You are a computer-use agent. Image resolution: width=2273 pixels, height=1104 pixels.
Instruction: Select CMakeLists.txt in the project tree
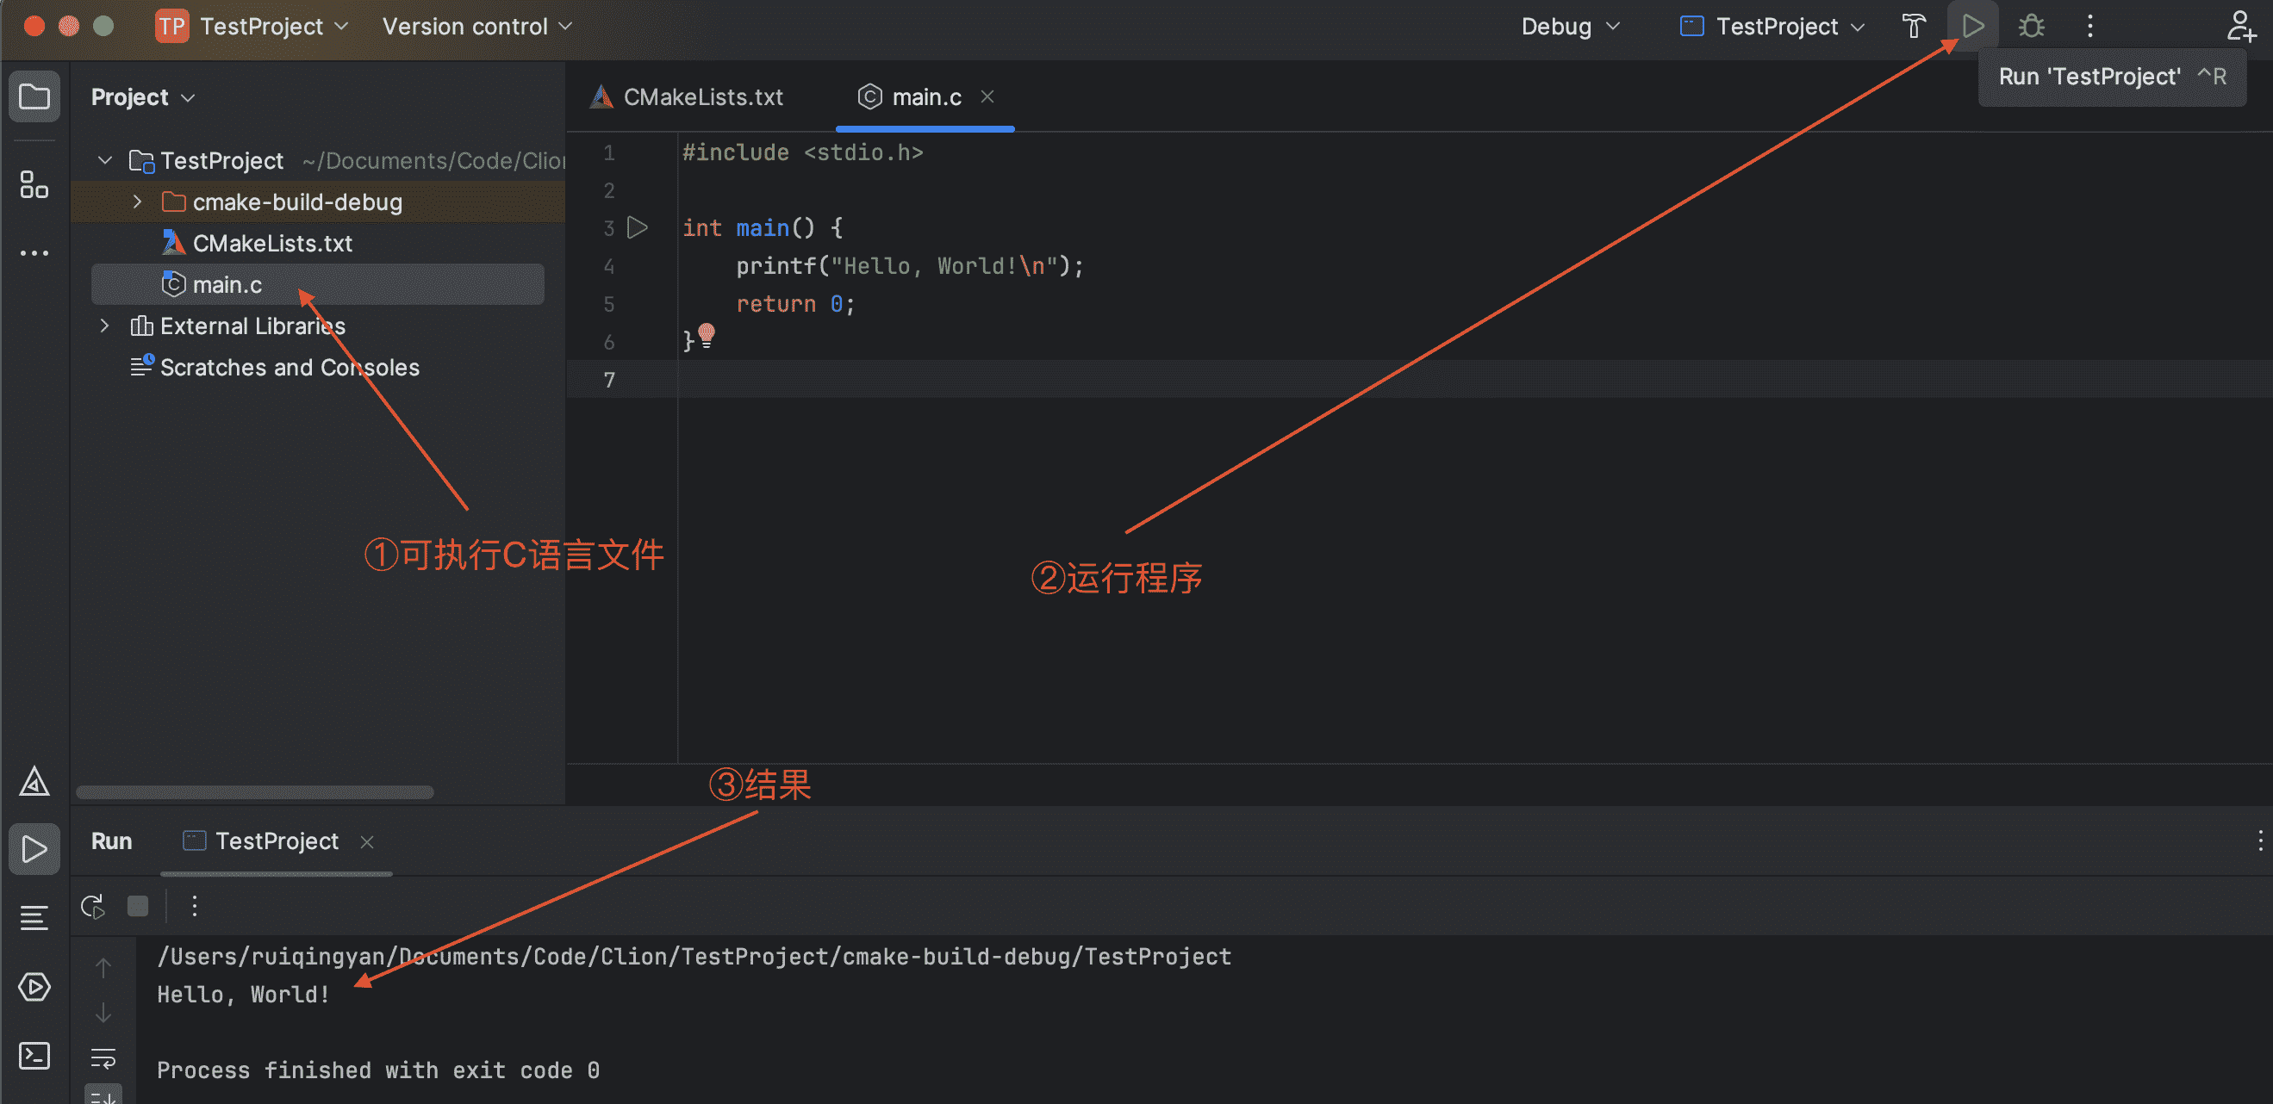click(271, 244)
